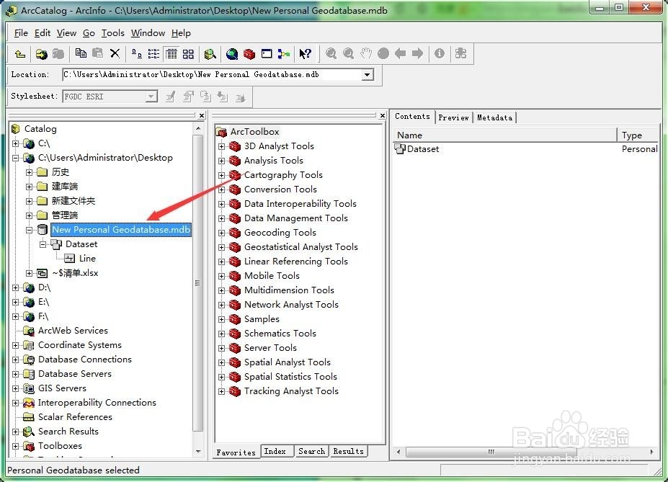Click the Delete X toolbar icon

(115, 53)
